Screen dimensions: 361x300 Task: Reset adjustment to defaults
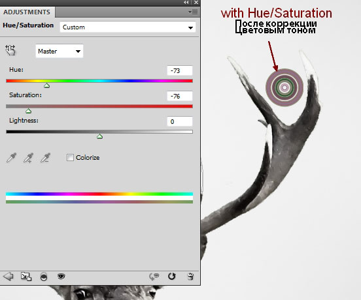pos(171,277)
